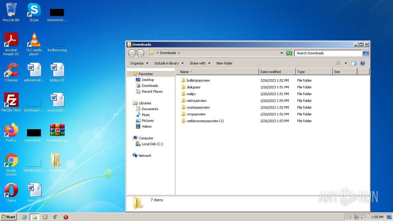Select the Downloads.zip WinRAR archive
393x221 pixels.
[x=57, y=133]
